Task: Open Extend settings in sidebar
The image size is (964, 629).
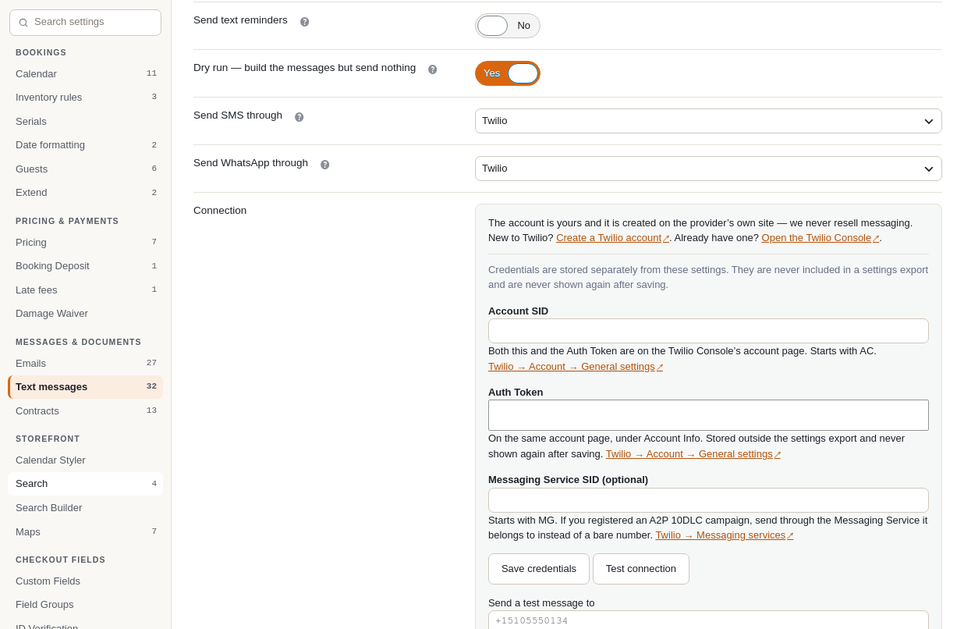Action: pos(86,193)
